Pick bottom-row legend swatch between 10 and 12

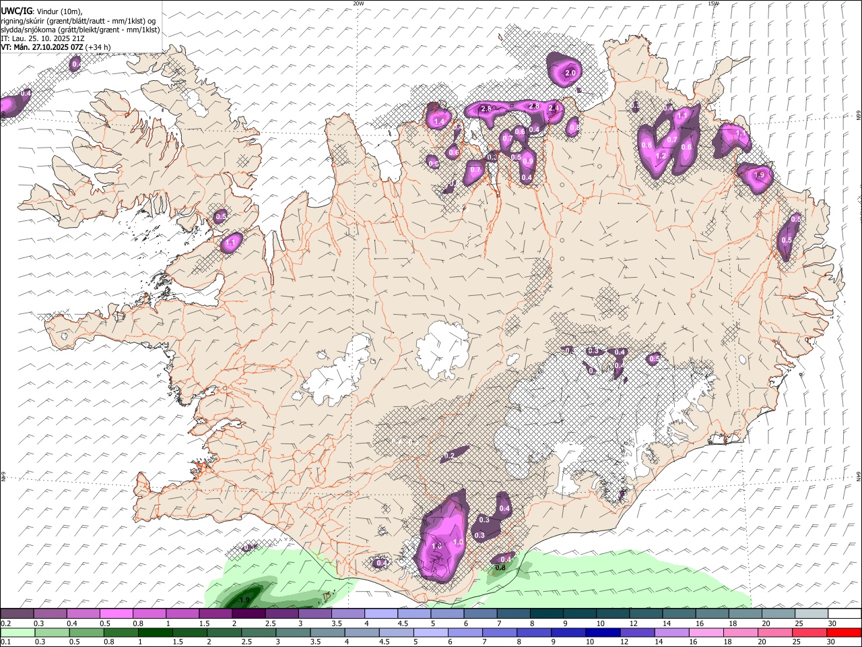pyautogui.click(x=603, y=632)
